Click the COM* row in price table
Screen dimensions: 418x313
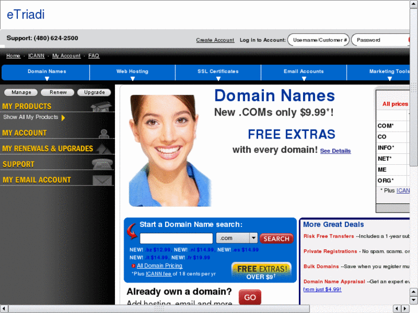click(x=393, y=126)
